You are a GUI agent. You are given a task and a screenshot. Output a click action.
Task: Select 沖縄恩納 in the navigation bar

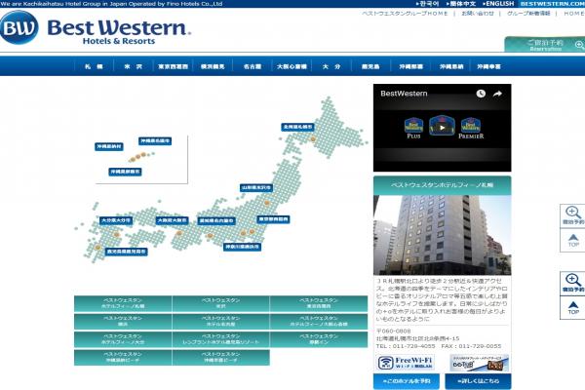(450, 66)
